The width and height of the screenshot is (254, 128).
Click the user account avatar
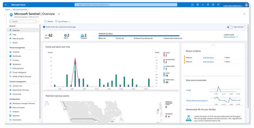click(247, 5)
